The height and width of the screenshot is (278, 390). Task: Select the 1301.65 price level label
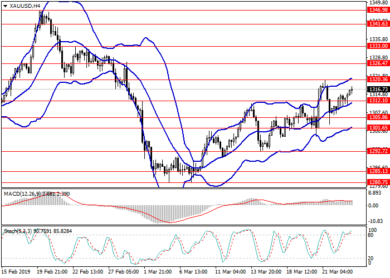coord(378,128)
